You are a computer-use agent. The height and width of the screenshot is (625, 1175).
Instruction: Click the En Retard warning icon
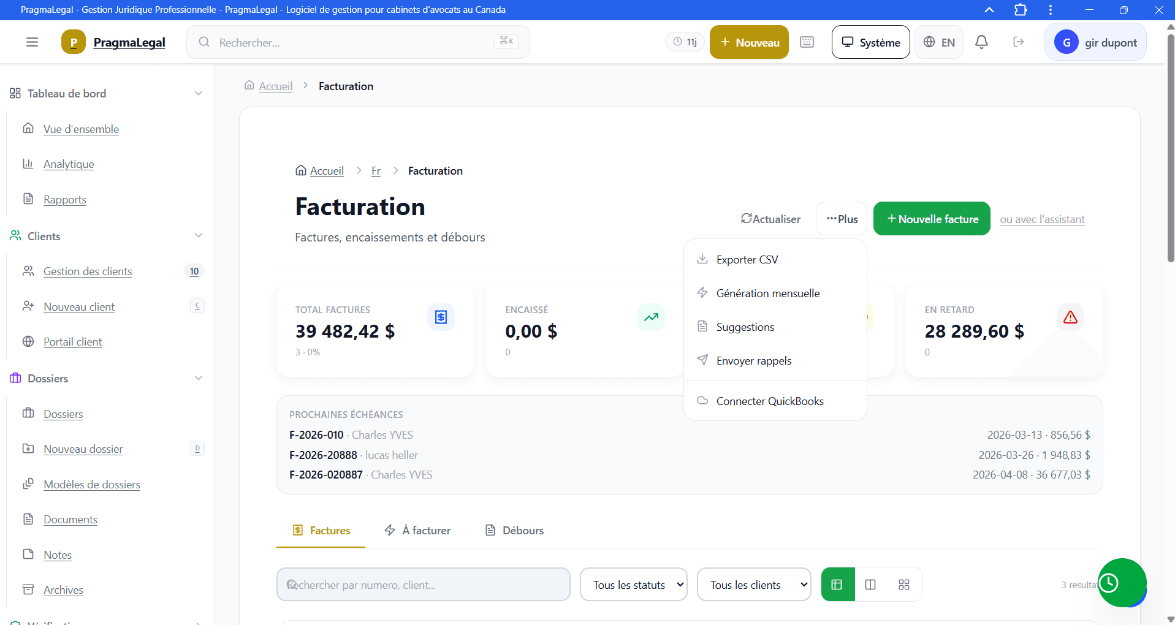click(1070, 317)
